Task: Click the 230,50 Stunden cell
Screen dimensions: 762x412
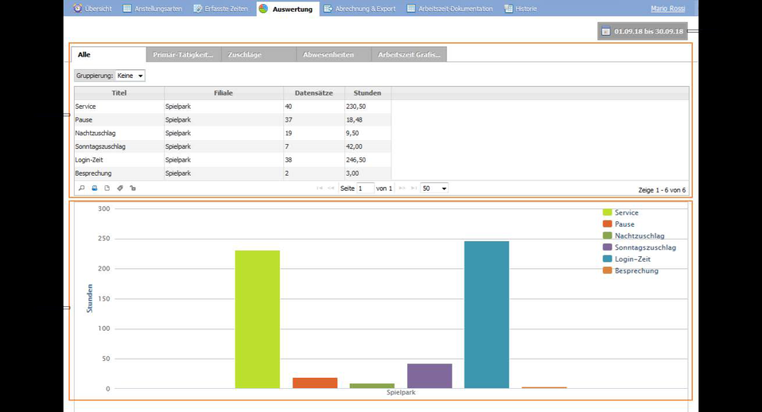Action: (368, 107)
